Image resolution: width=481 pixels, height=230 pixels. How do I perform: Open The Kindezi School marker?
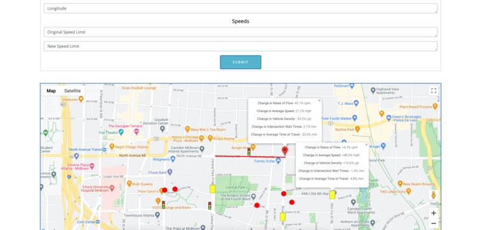click(254, 196)
